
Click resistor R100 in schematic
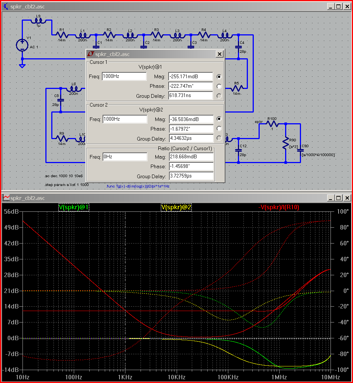[272, 124]
